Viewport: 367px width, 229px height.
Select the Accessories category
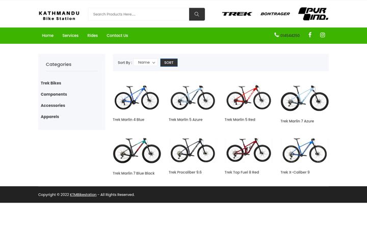click(x=53, y=105)
